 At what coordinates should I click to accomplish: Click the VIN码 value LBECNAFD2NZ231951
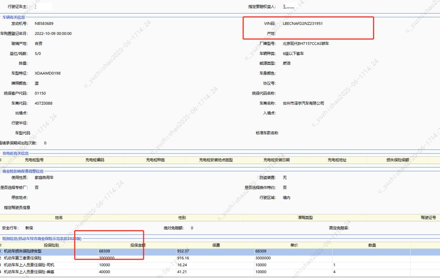click(303, 23)
